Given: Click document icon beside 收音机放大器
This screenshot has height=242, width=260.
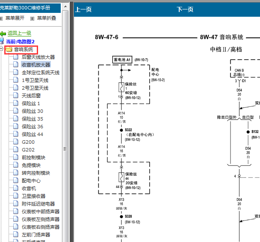Looking at the screenshot, I should (x=16, y=64).
